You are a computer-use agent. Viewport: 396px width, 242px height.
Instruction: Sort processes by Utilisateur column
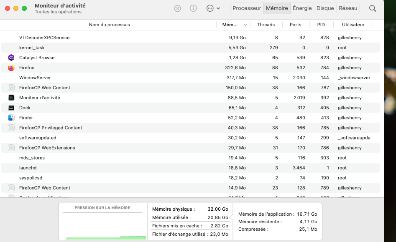353,25
